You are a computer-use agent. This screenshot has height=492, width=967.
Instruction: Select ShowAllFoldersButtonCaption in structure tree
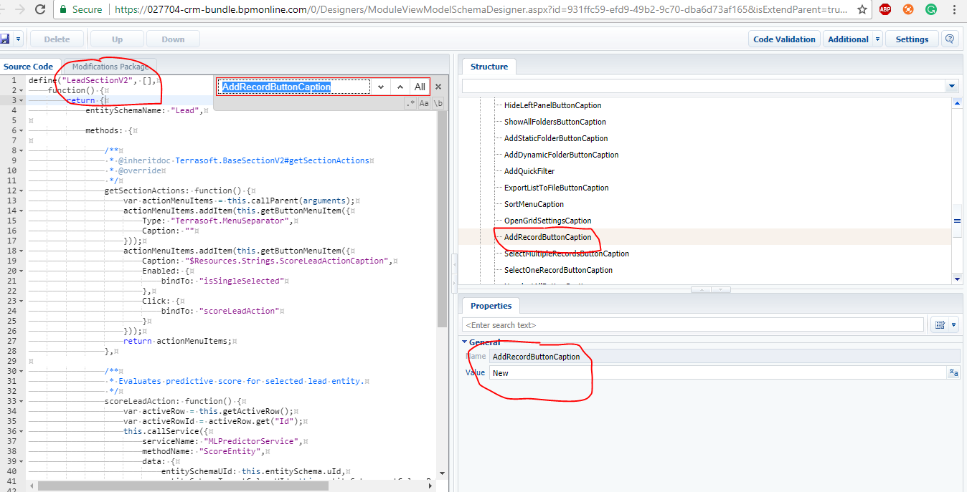tap(555, 122)
